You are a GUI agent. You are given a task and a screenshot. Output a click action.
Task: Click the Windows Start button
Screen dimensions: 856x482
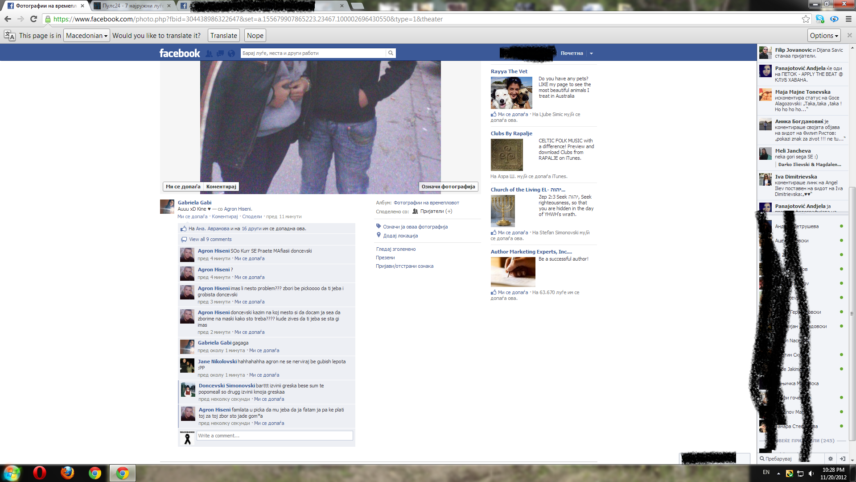12,473
